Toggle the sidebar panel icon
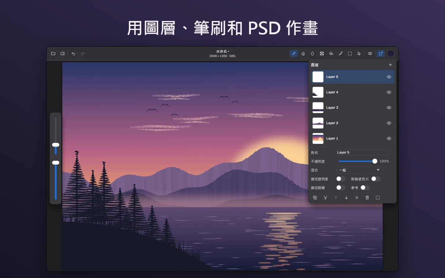Image resolution: width=445 pixels, height=278 pixels. (x=63, y=53)
